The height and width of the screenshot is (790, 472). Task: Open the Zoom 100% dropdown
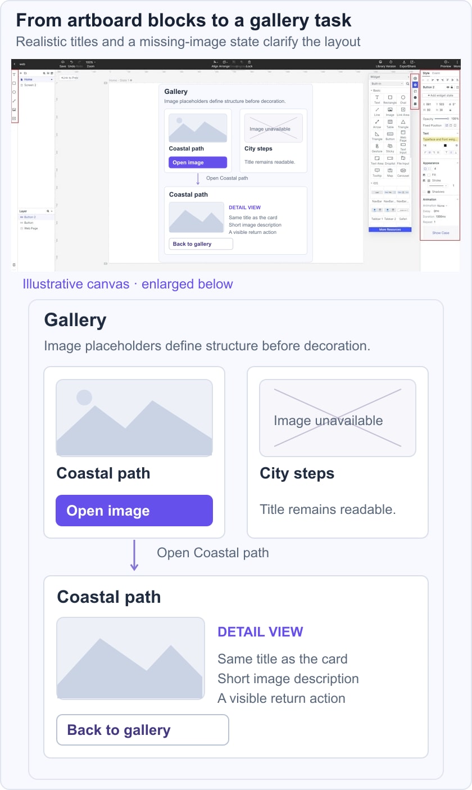90,64
